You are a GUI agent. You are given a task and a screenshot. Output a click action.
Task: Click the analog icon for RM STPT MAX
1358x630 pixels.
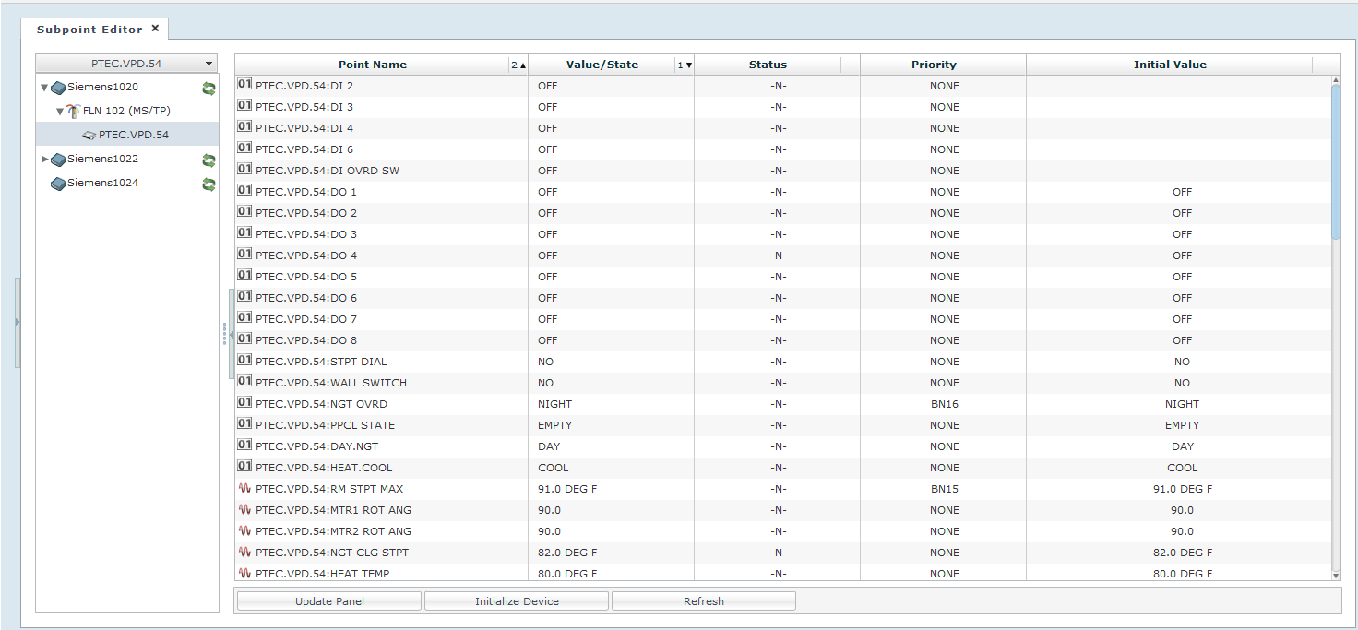click(244, 489)
